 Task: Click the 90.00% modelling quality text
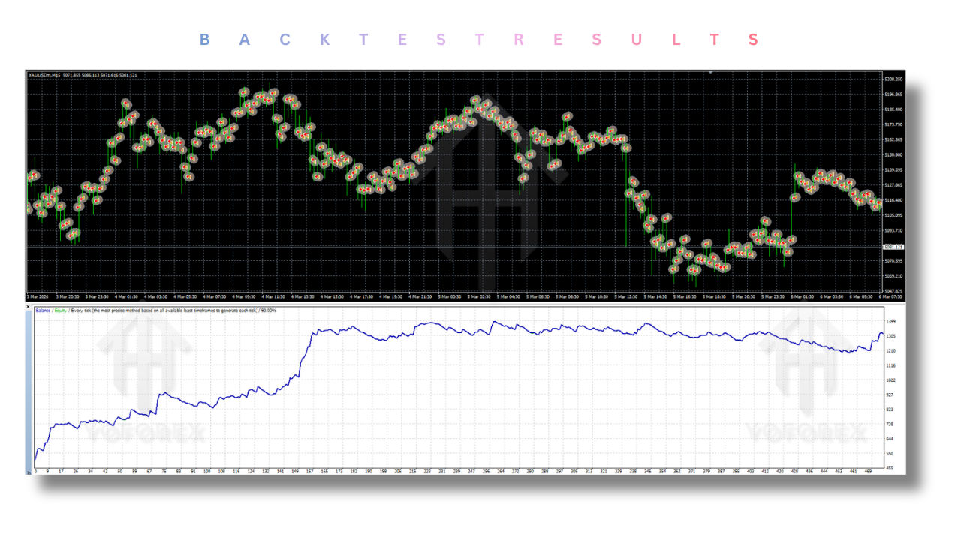(269, 310)
